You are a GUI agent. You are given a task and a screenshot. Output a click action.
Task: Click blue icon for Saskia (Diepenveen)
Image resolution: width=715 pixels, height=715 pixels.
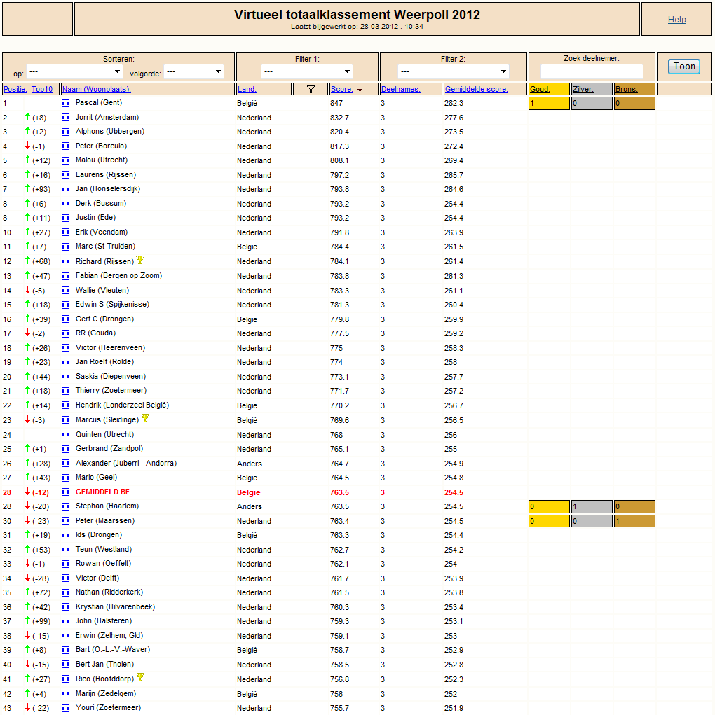pos(66,377)
